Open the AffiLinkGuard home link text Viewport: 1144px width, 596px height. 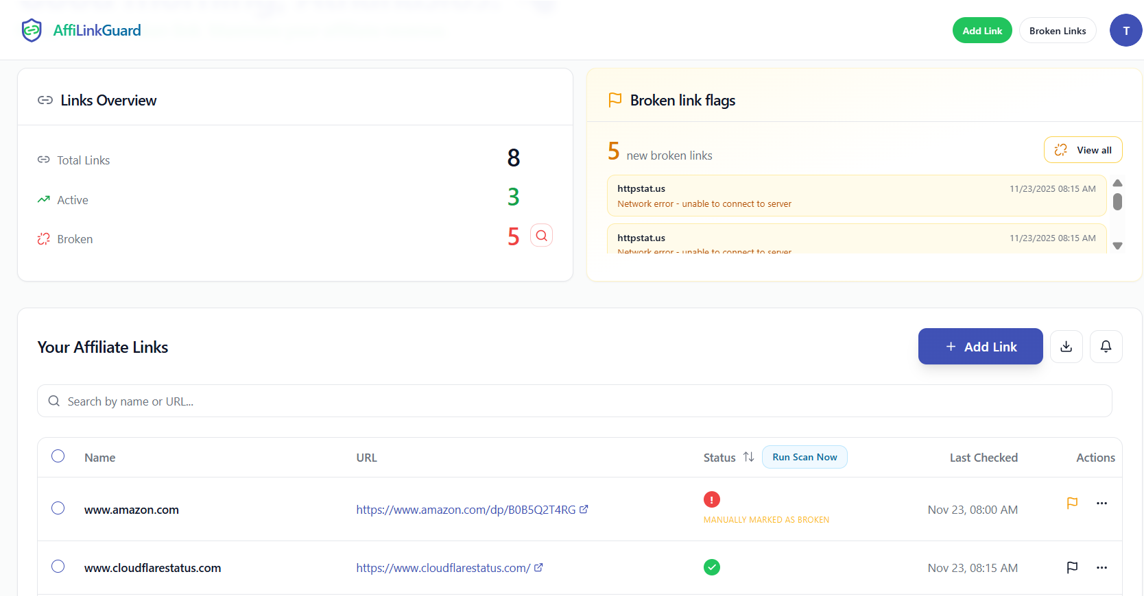(x=97, y=31)
